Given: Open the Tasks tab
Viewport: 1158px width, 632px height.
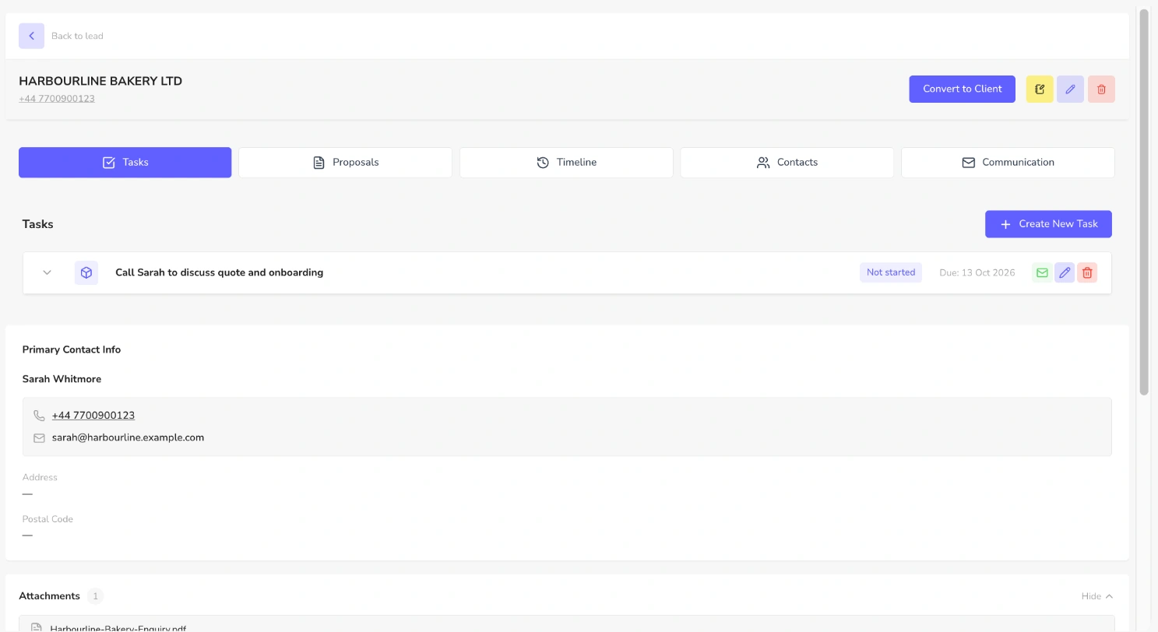Looking at the screenshot, I should (125, 163).
